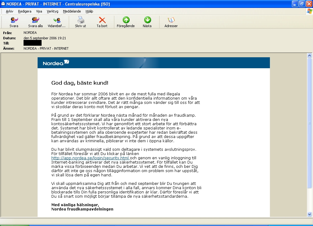This screenshot has height=226, width=313.
Task: Click the blacked-out Till recipient field
Action: (x=32, y=43)
